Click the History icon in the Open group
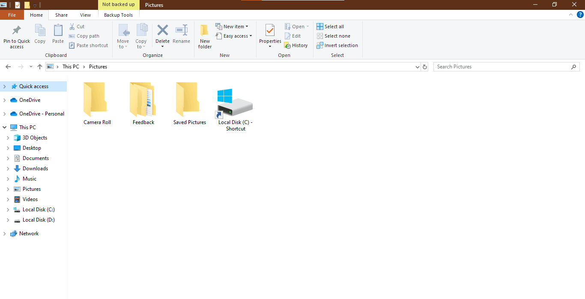 [x=296, y=45]
